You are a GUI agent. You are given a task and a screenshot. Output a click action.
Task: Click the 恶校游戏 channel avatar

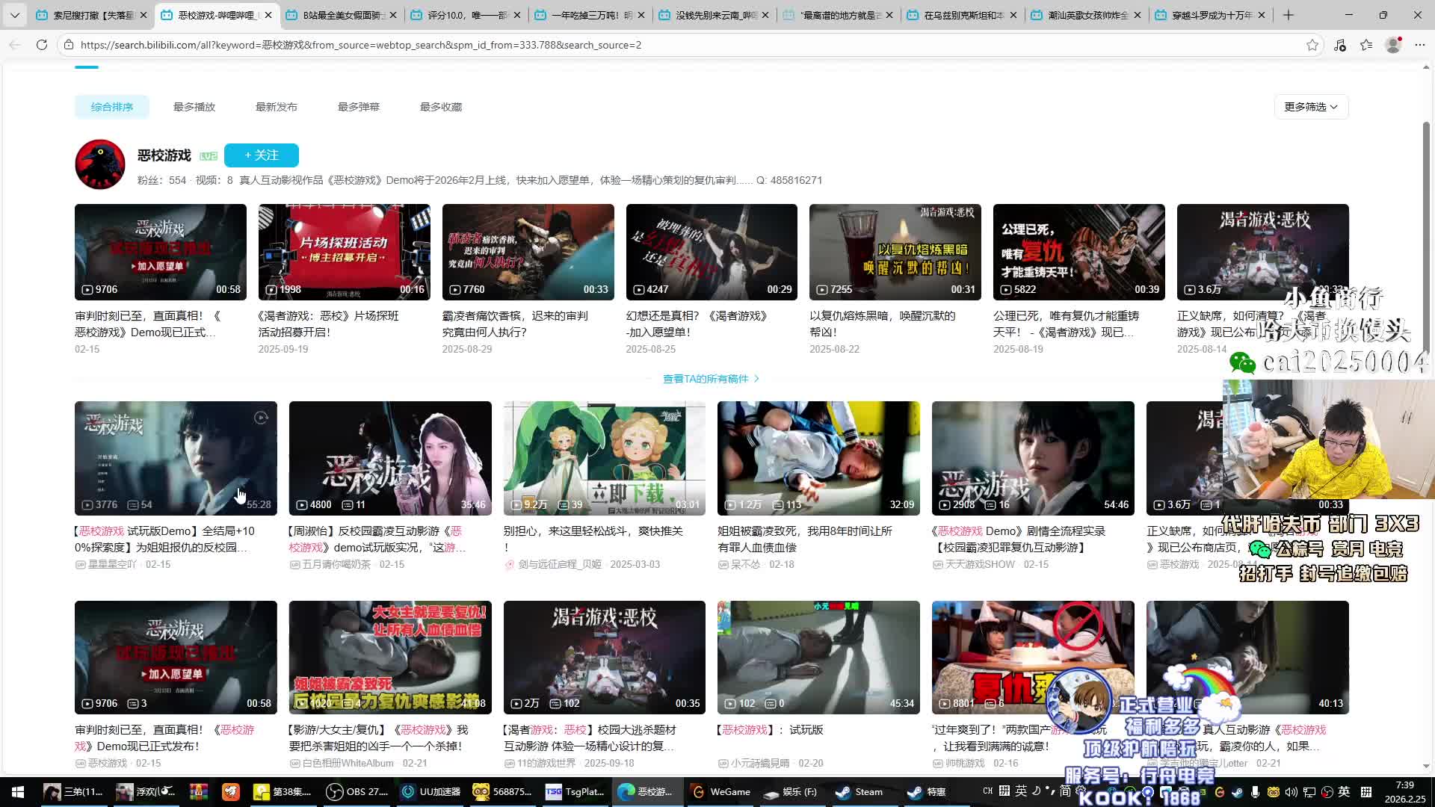[x=100, y=164]
